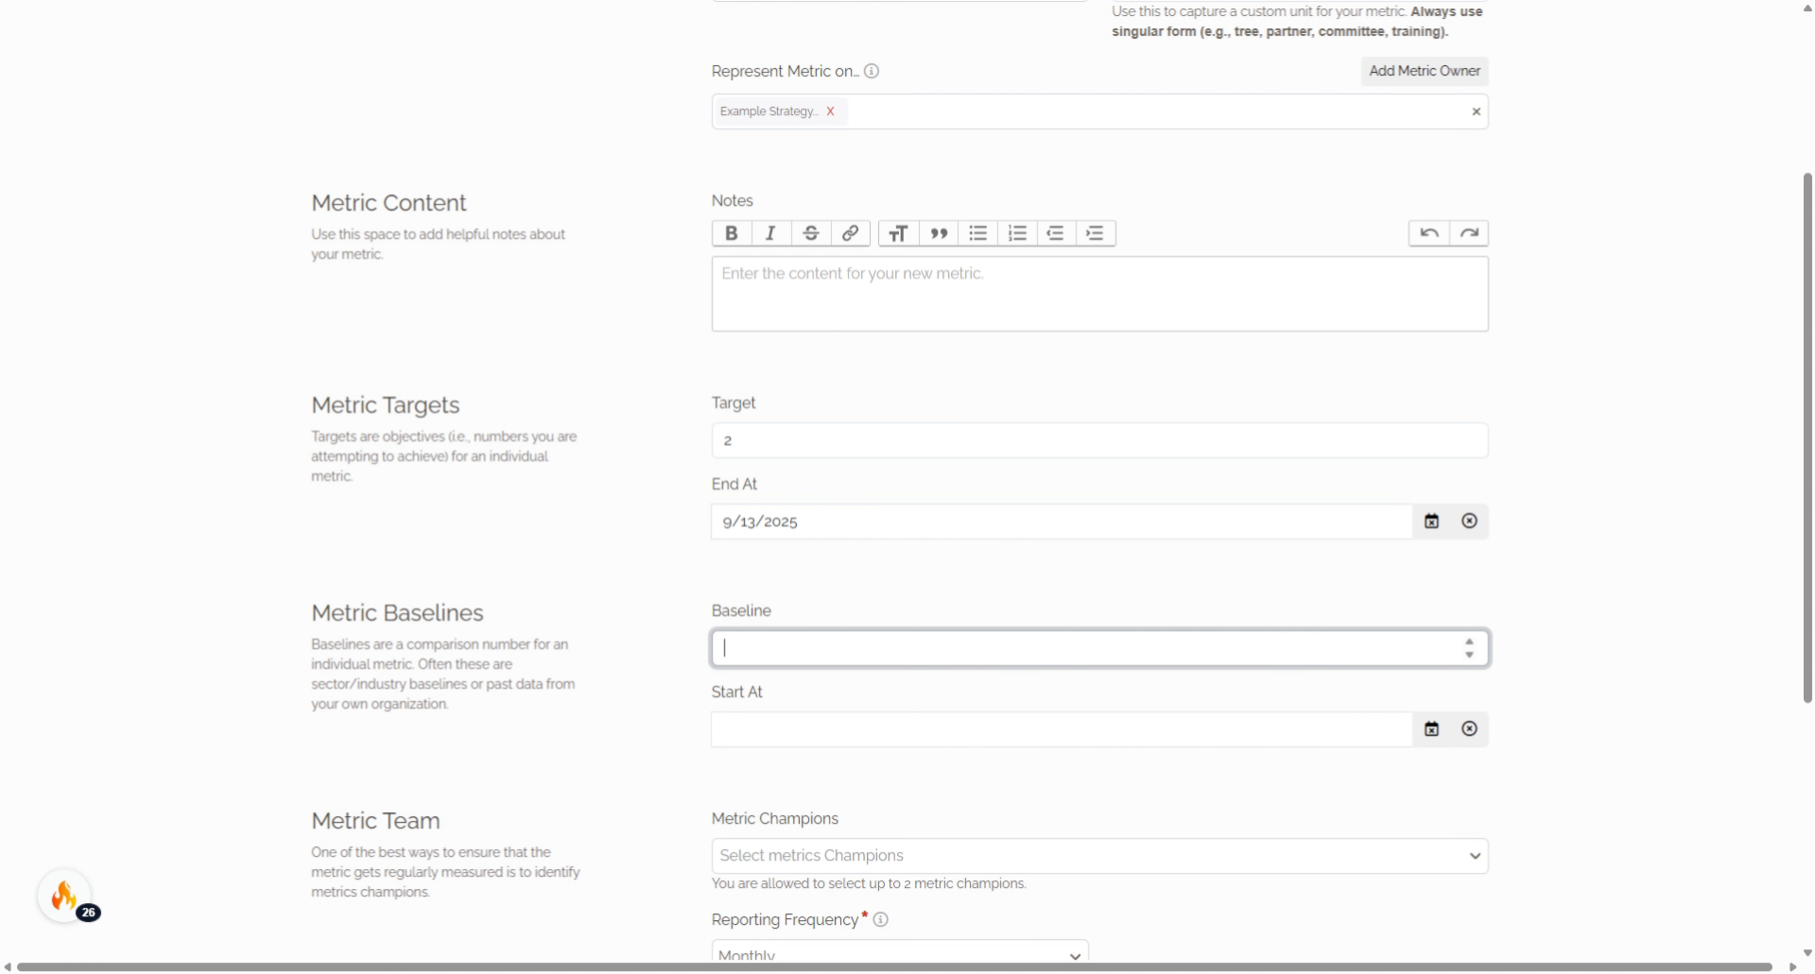Change heading text size in Notes

pos(899,233)
